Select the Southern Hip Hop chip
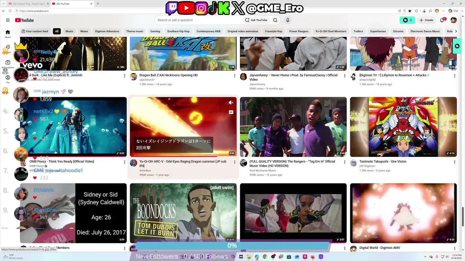 (178, 31)
